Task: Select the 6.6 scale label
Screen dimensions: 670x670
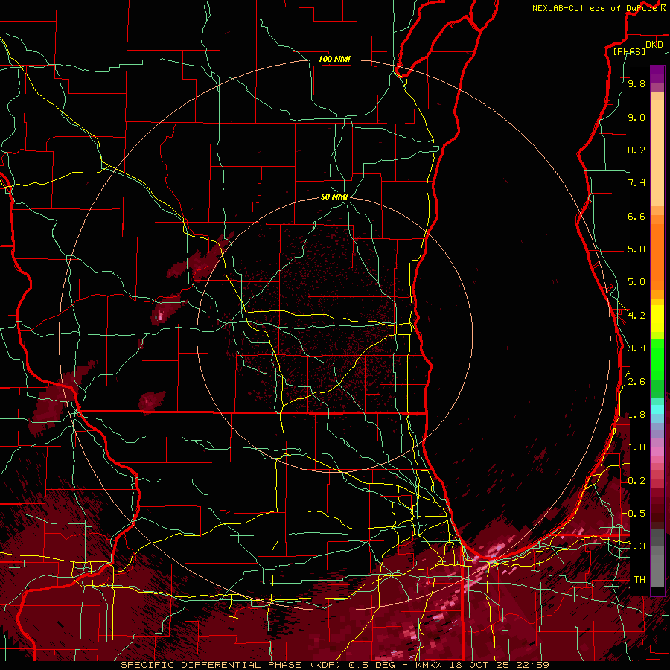Action: [x=636, y=216]
